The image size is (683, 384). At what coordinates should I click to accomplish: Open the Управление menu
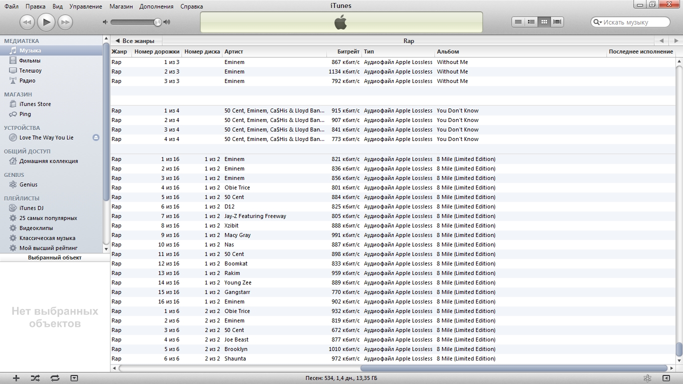click(x=85, y=6)
